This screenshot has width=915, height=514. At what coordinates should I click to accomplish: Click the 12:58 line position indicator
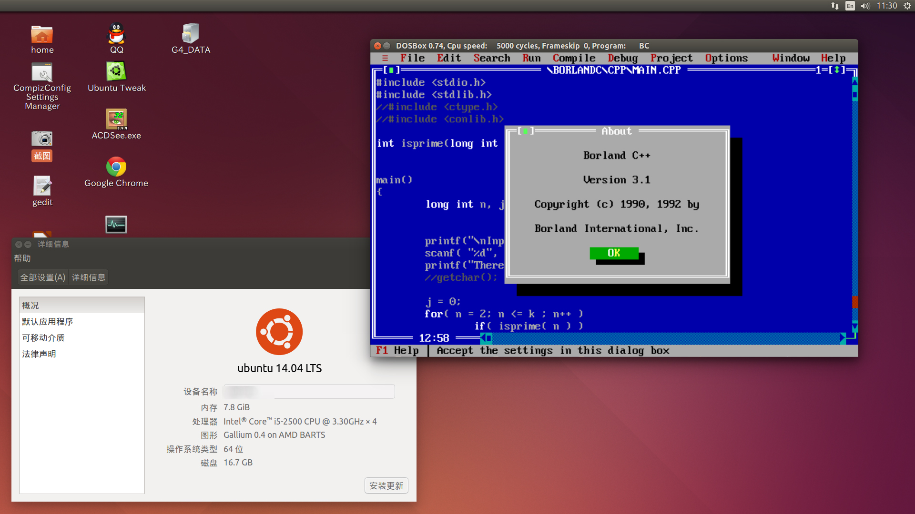(434, 338)
